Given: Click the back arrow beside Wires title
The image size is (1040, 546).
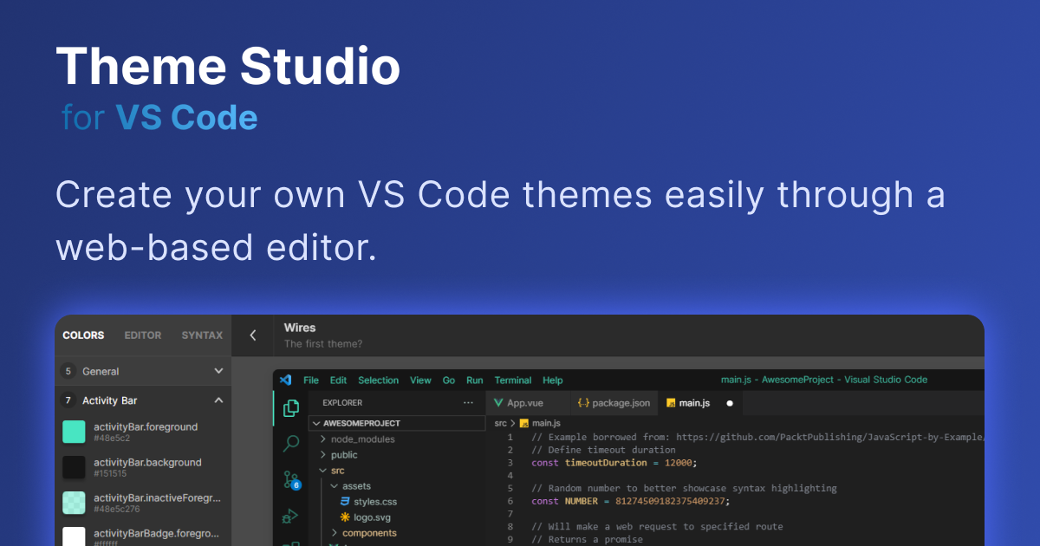Looking at the screenshot, I should tap(253, 335).
